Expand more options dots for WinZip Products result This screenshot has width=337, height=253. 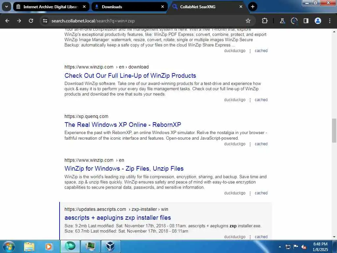[x=250, y=100]
